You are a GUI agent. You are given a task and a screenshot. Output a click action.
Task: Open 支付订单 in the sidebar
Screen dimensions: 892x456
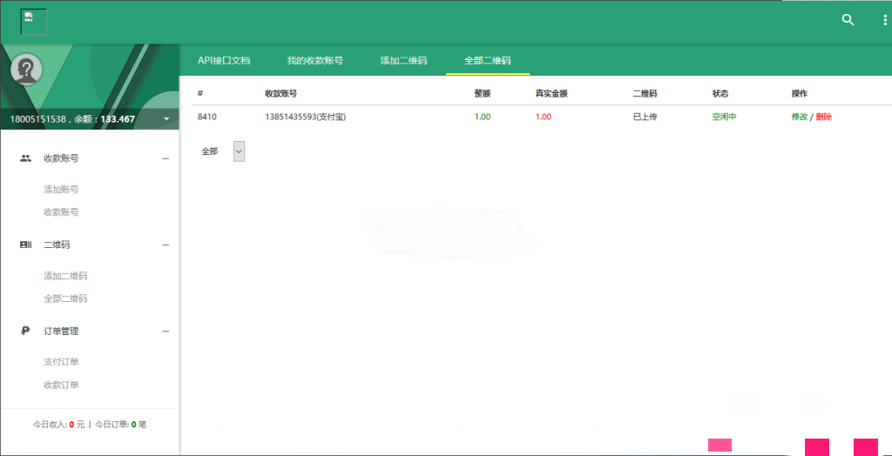coord(61,362)
